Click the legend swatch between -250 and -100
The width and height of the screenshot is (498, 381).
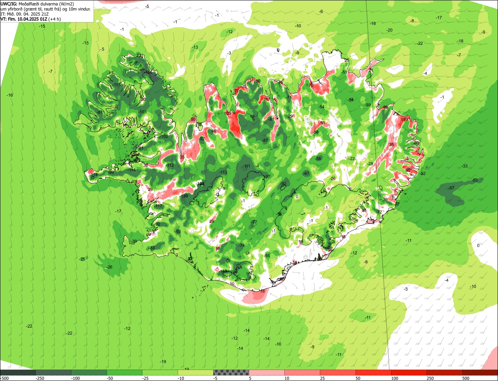click(53, 372)
